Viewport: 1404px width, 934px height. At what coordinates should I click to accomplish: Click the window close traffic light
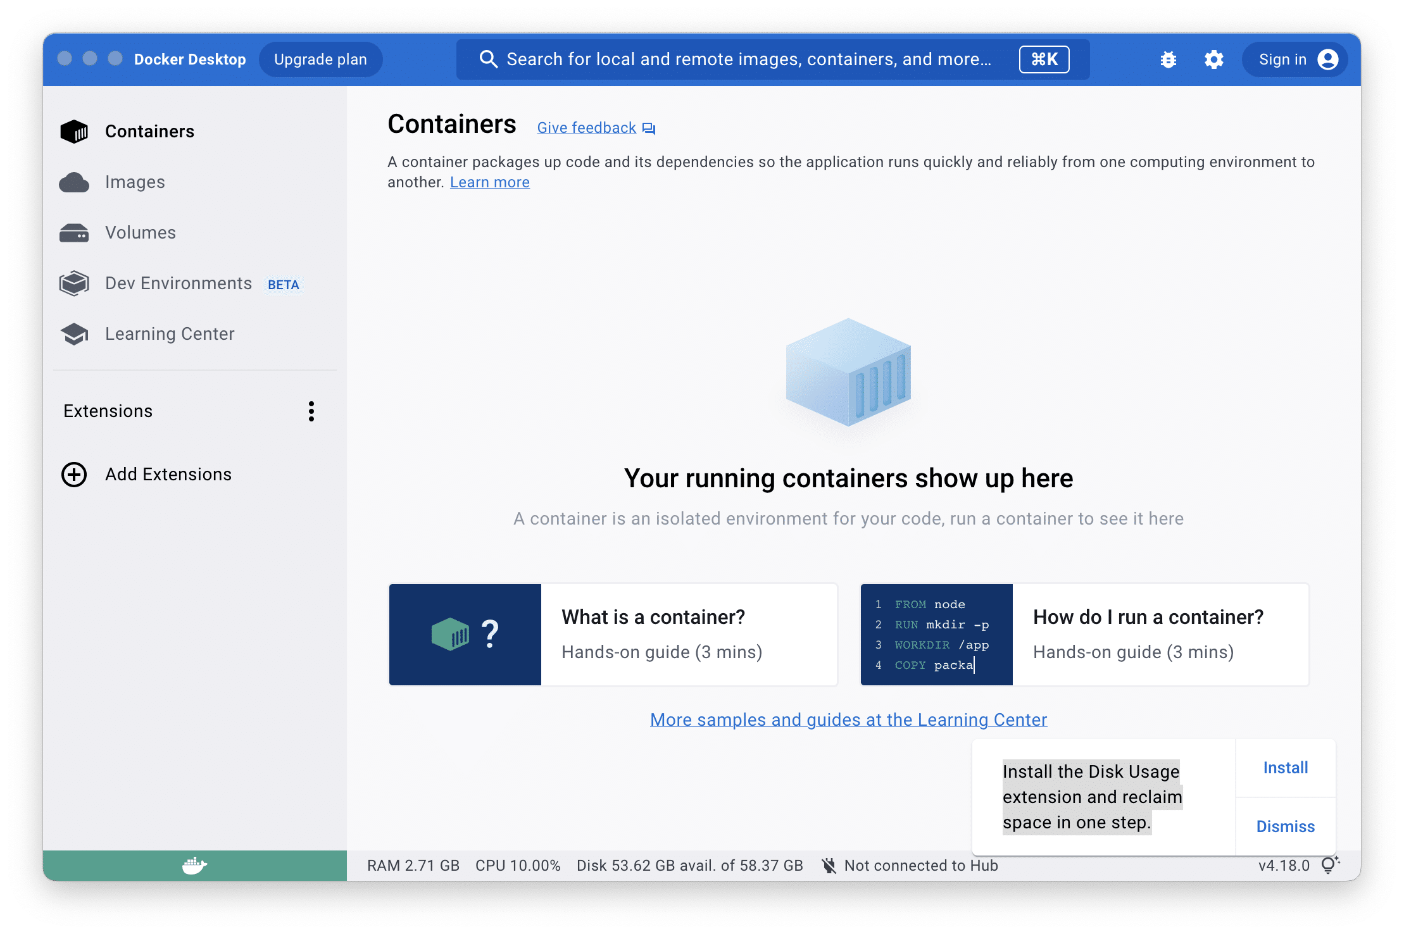[65, 59]
